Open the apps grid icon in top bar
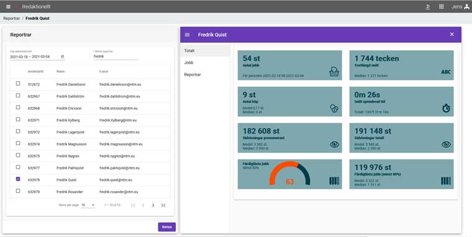 pyautogui.click(x=442, y=7)
